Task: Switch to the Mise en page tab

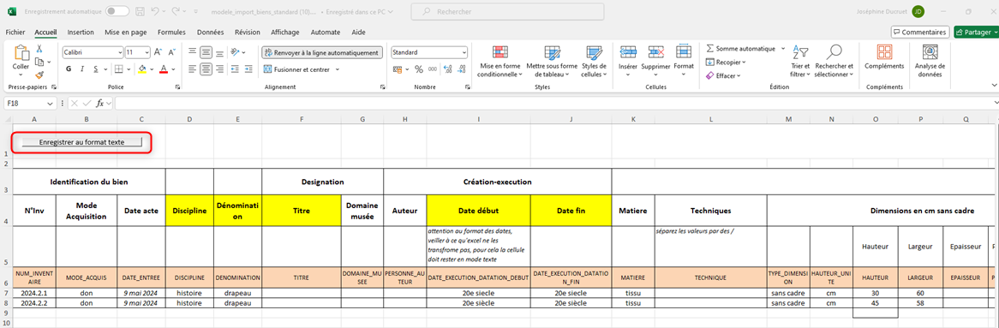Action: [x=125, y=32]
